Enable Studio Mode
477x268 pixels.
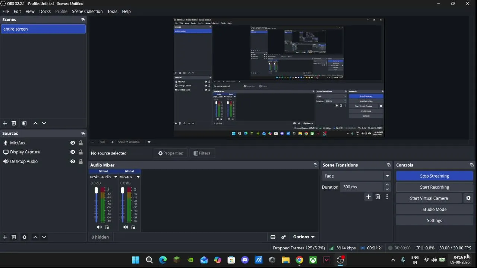click(x=435, y=210)
